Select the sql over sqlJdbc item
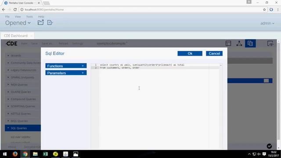281x158 pixels. (x=21, y=137)
